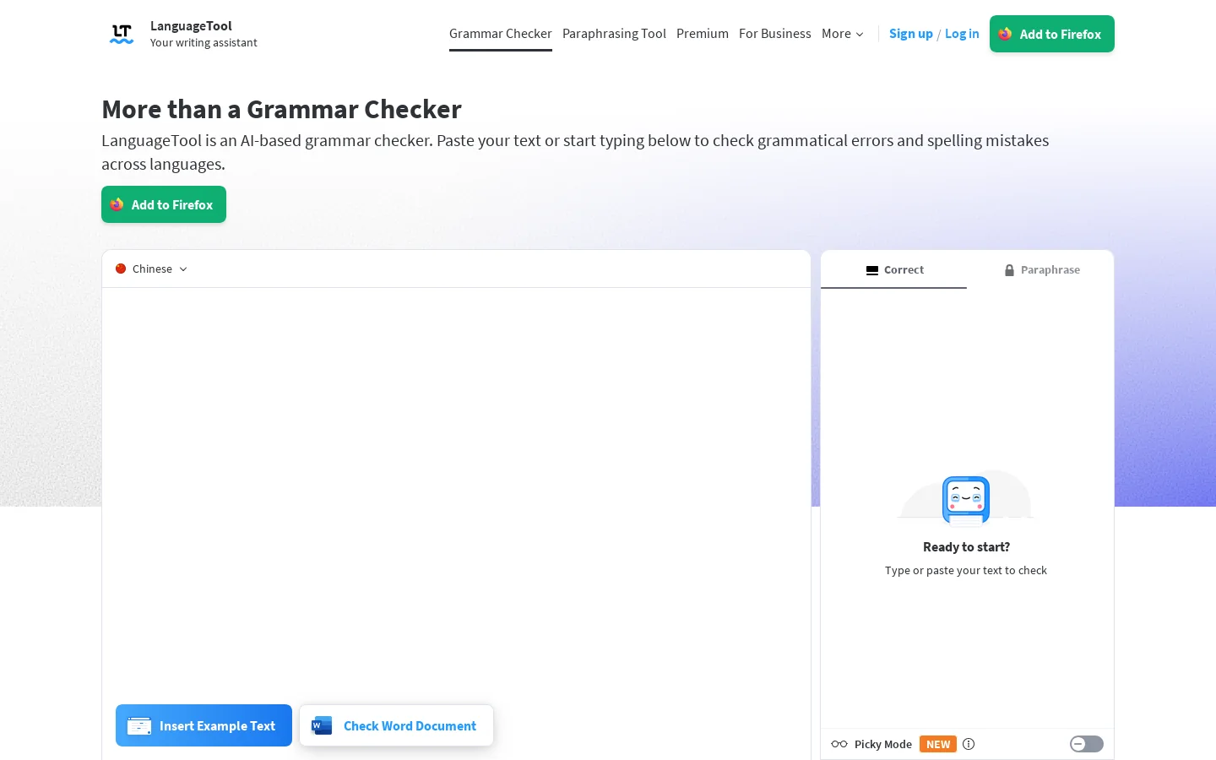Image resolution: width=1216 pixels, height=760 pixels.
Task: Open the Chinese language dropdown
Action: [152, 269]
